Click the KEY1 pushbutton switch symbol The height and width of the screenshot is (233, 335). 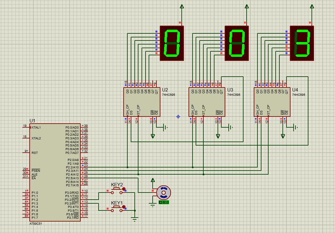click(x=117, y=209)
